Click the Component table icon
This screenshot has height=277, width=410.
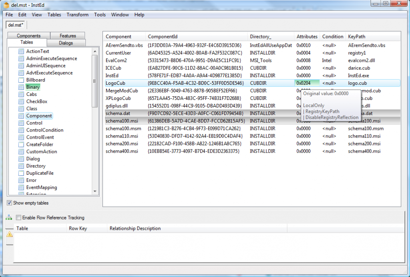coord(21,116)
